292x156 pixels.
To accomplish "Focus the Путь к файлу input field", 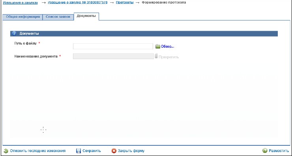I will click(x=113, y=46).
